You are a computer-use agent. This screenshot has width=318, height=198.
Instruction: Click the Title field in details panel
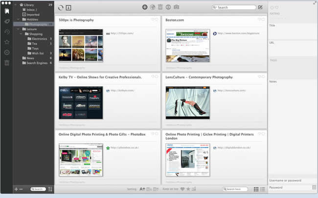point(292,32)
